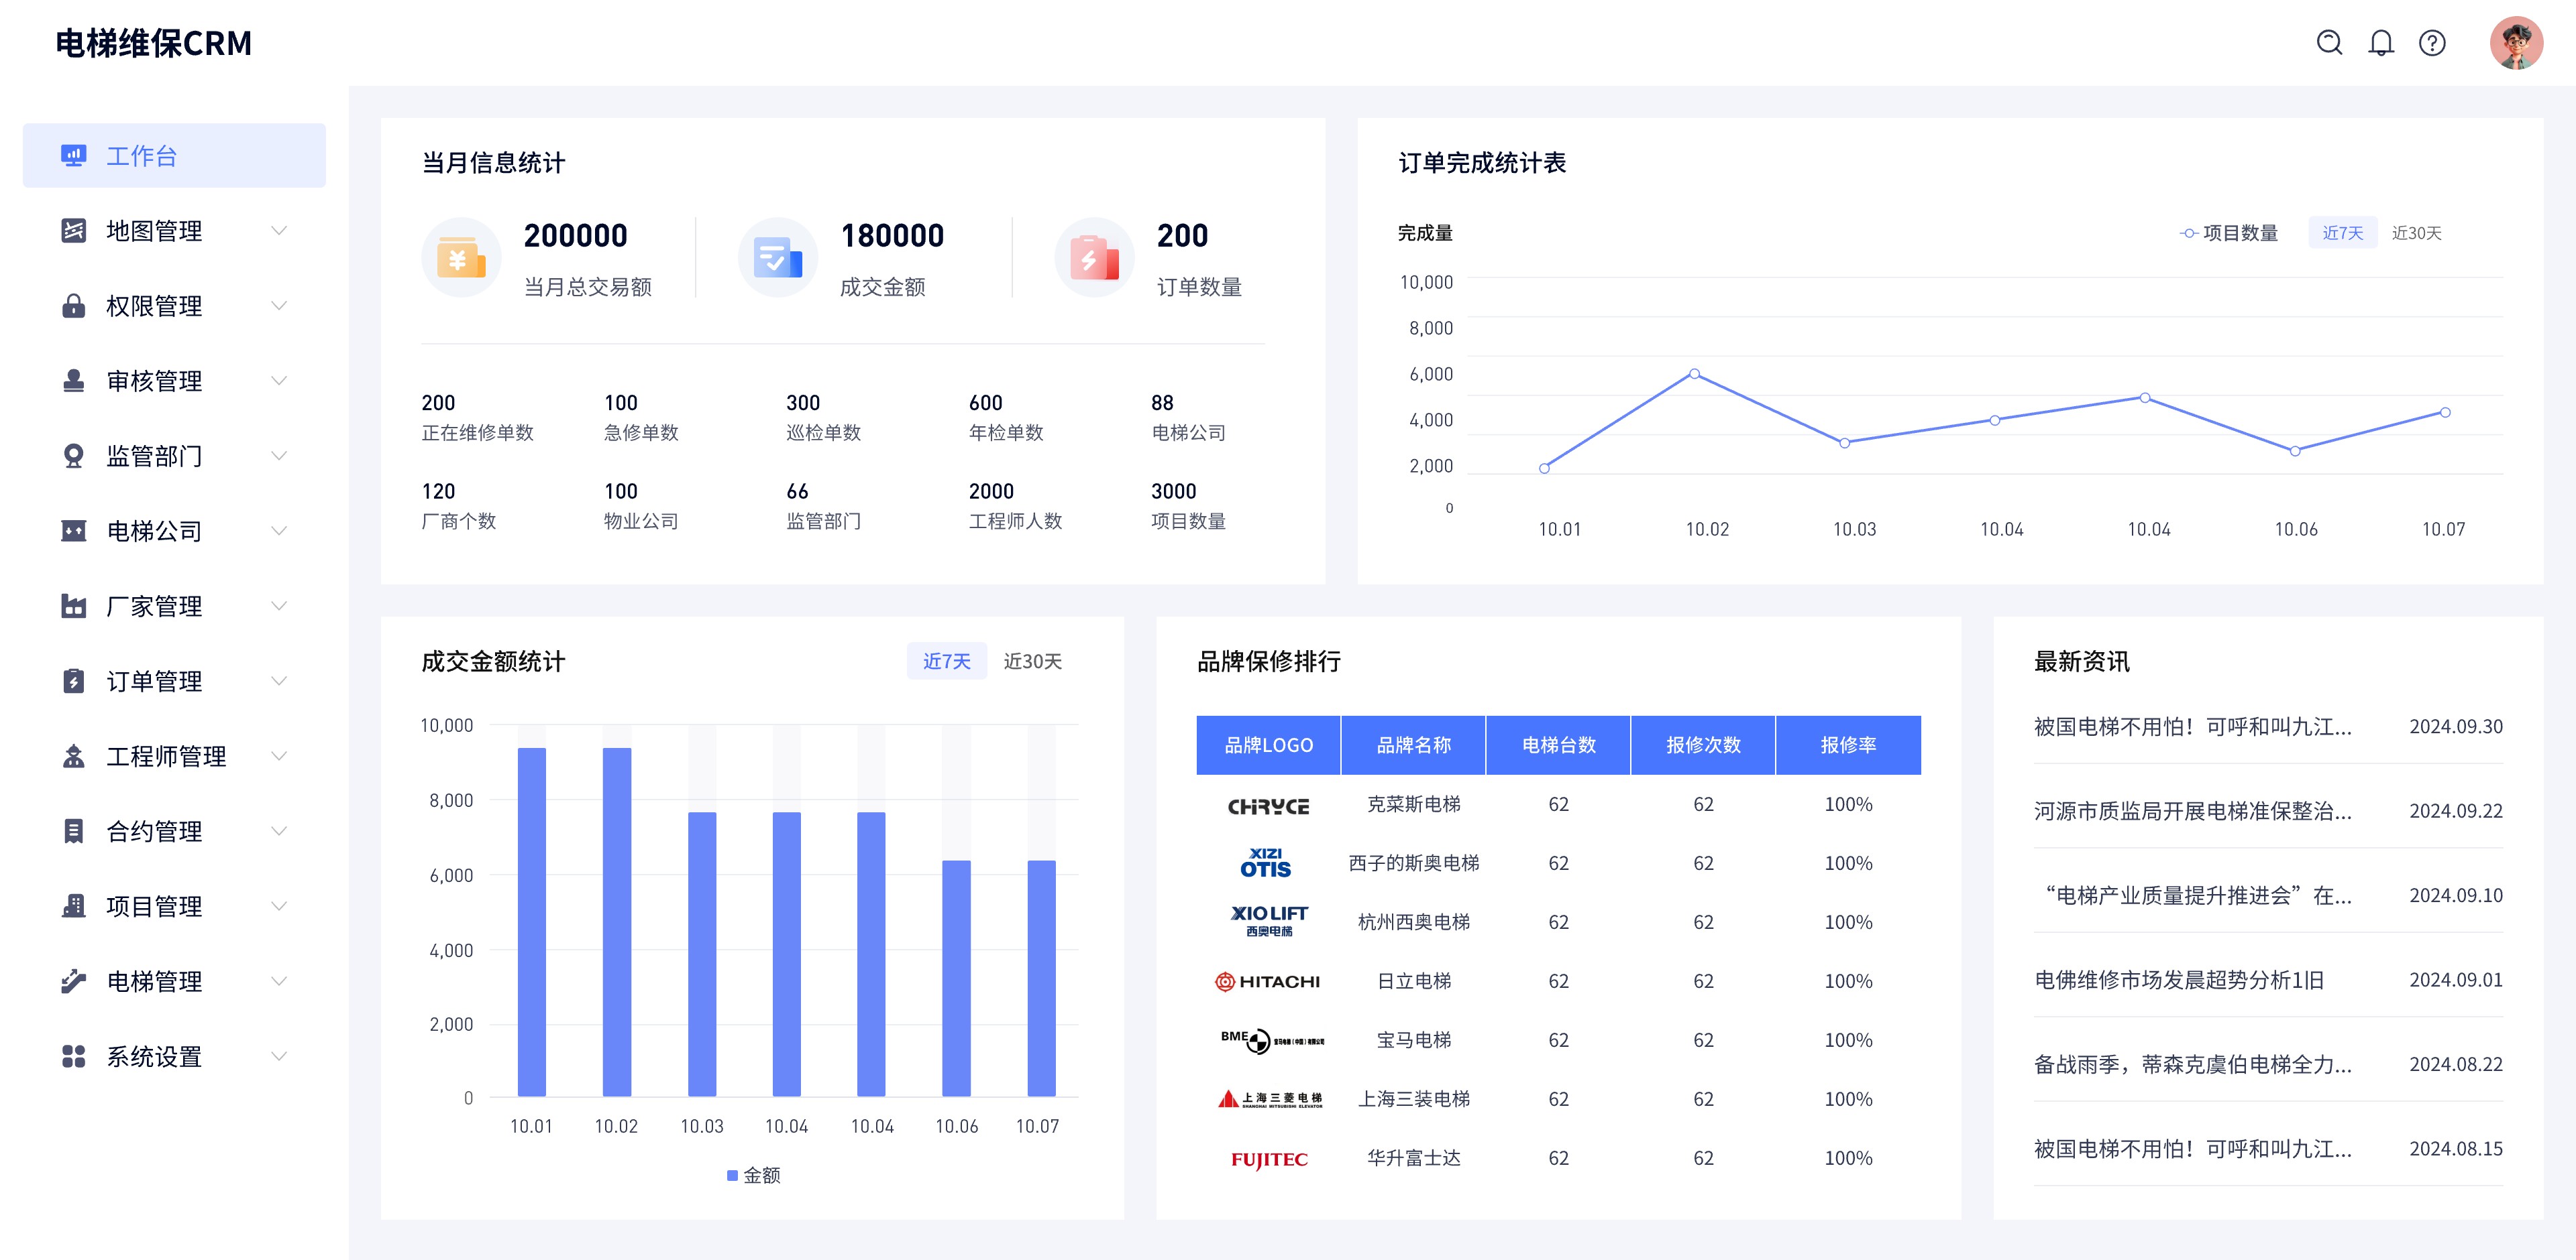Click the help question mark icon

click(x=2432, y=43)
